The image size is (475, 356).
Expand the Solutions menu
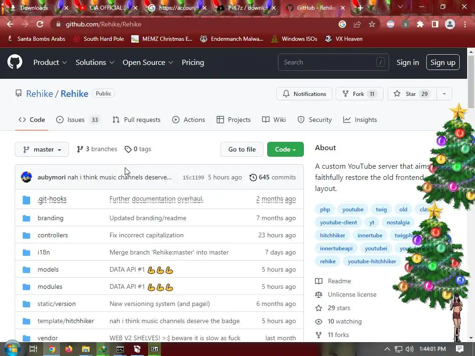coord(95,63)
